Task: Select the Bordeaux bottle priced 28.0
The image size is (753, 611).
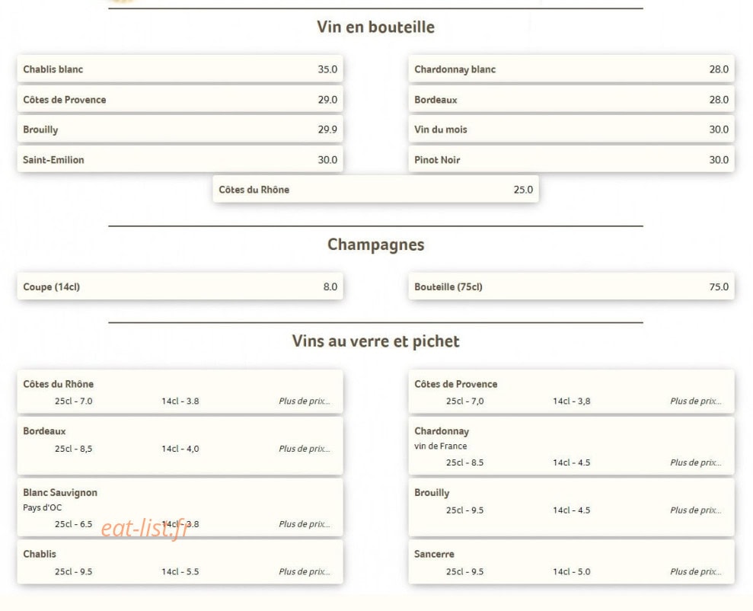Action: (572, 100)
